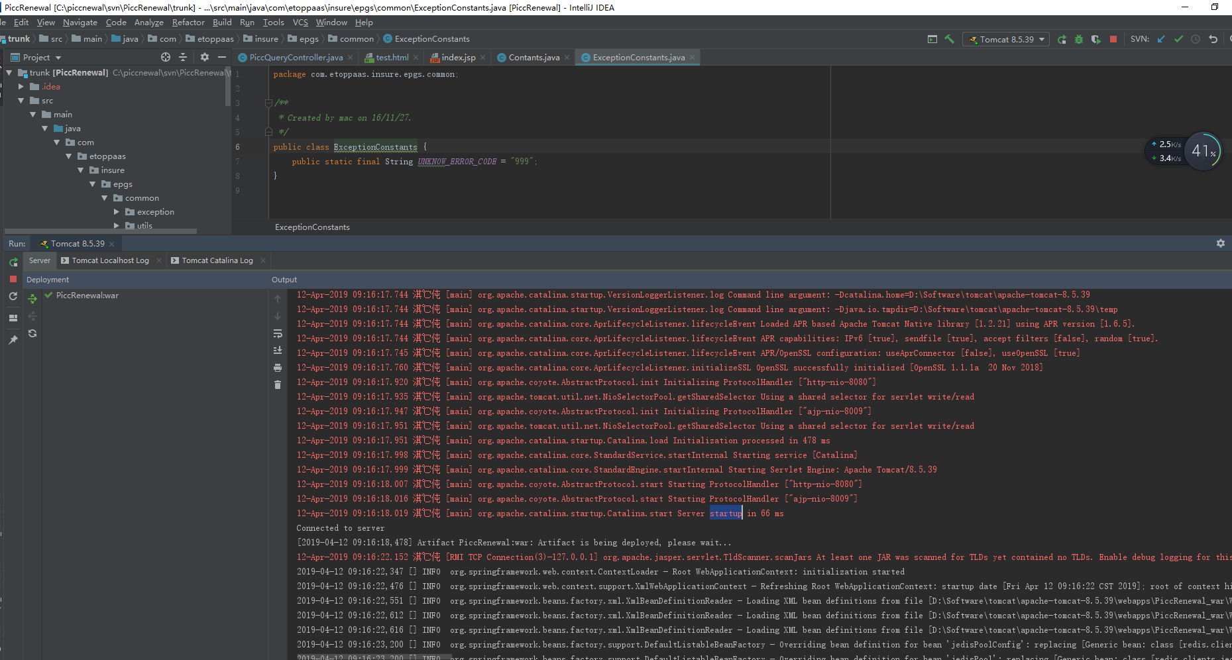The image size is (1232, 660).
Task: Open the Project panel settings gear
Action: tap(205, 57)
